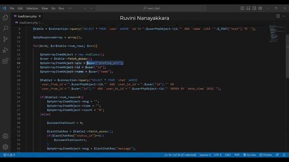Open the errors and warnings status indicator
The height and width of the screenshot is (162, 289).
[x=9, y=155]
